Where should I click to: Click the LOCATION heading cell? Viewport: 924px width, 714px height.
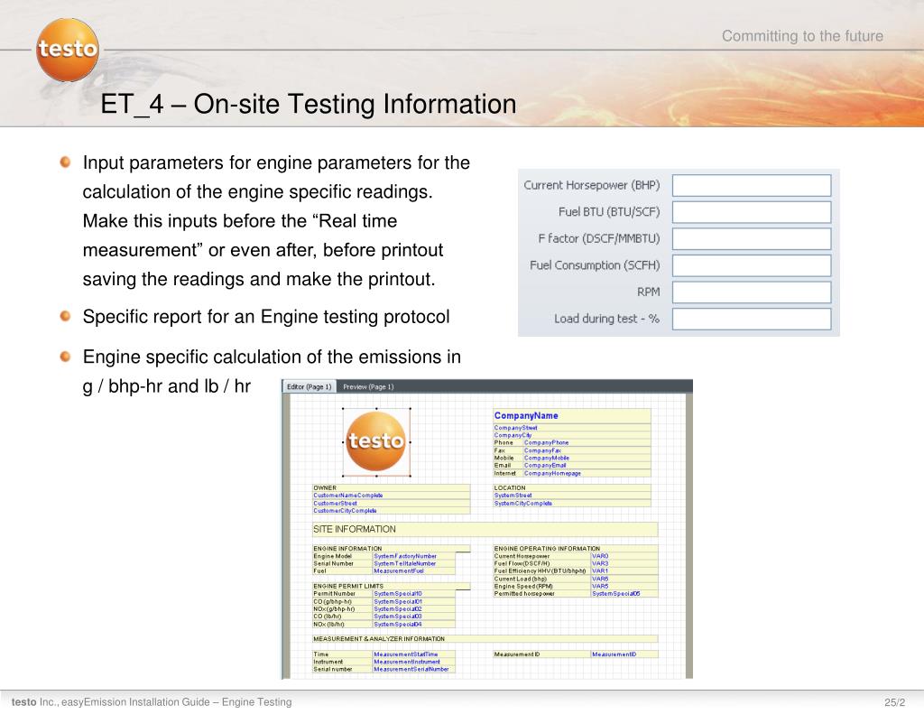tap(571, 488)
